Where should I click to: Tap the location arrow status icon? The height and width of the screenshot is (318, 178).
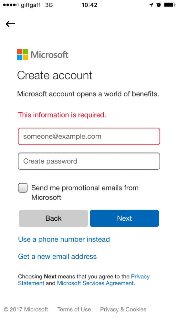152,5
